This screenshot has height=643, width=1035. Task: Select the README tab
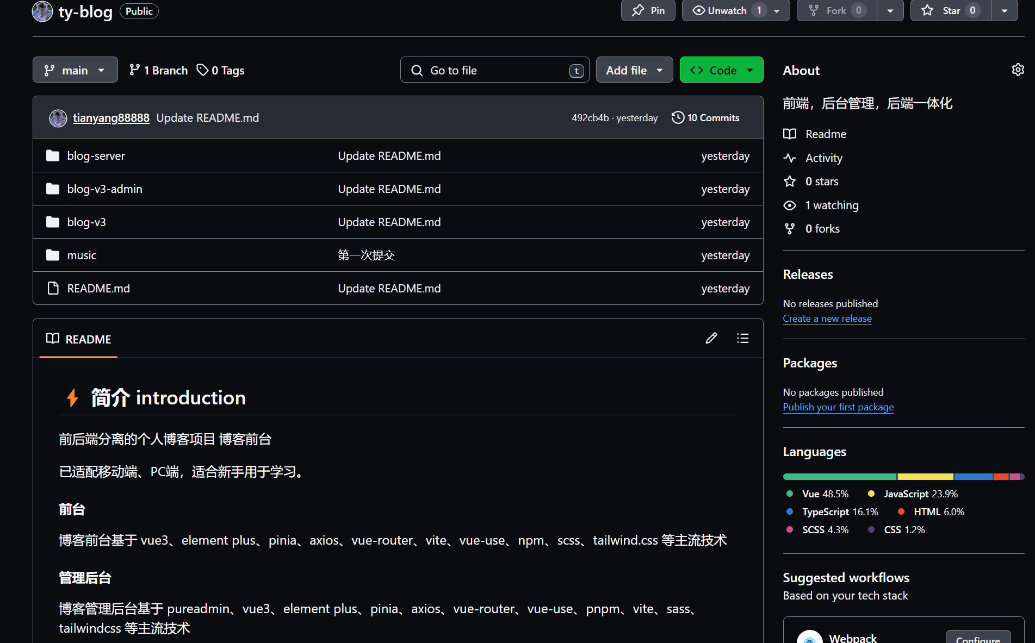[x=78, y=339]
